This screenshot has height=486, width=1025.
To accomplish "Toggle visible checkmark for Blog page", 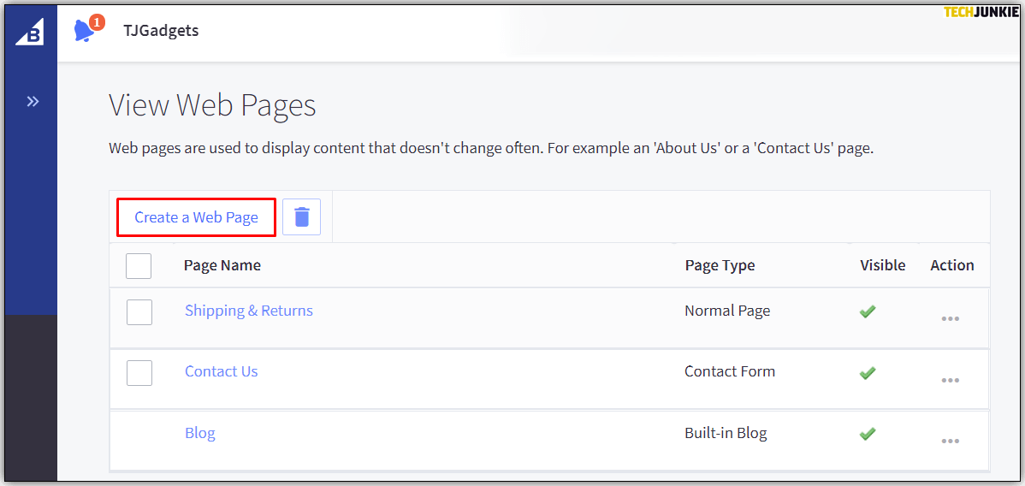I will click(x=868, y=434).
